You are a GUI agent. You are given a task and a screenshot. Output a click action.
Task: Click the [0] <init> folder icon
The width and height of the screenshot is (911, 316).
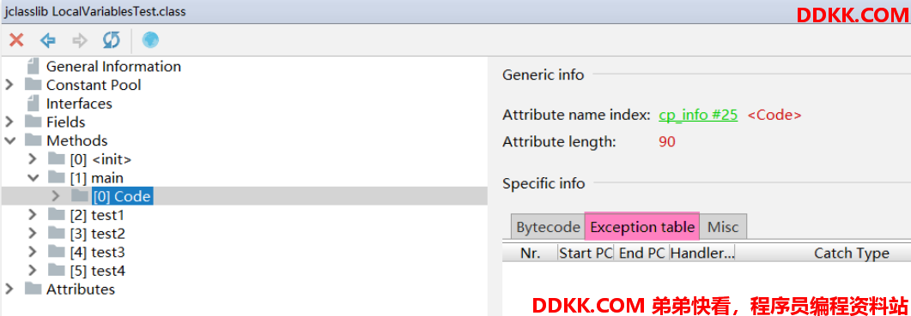click(x=57, y=159)
